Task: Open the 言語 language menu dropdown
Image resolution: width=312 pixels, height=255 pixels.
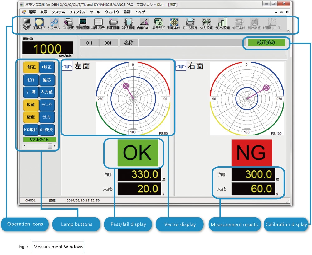Action: click(127, 12)
